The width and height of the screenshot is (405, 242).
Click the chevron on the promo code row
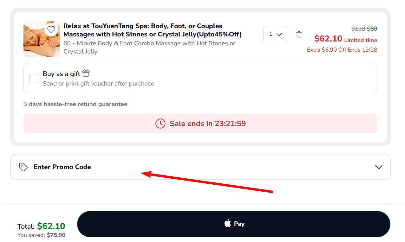click(378, 167)
